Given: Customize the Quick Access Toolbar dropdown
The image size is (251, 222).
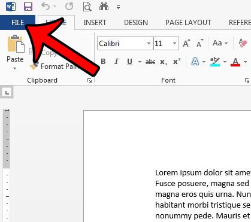Looking at the screenshot, I should (118, 7).
